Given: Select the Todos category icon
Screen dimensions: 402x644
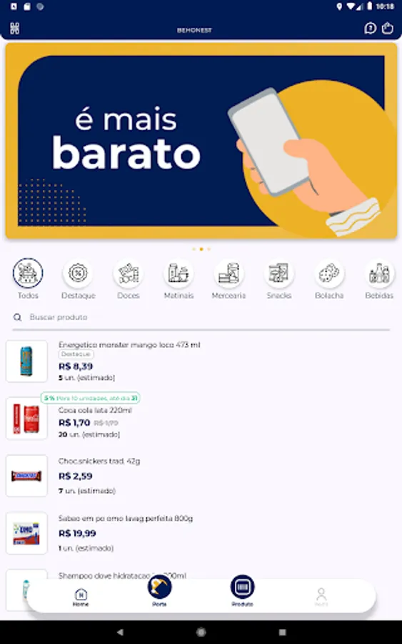Looking at the screenshot, I should click(28, 273).
